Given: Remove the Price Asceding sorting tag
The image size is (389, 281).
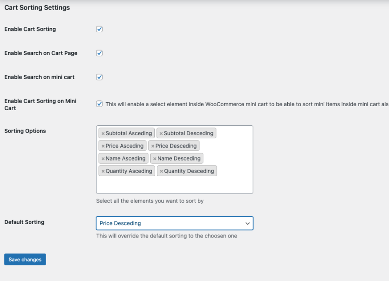Looking at the screenshot, I should [x=102, y=146].
